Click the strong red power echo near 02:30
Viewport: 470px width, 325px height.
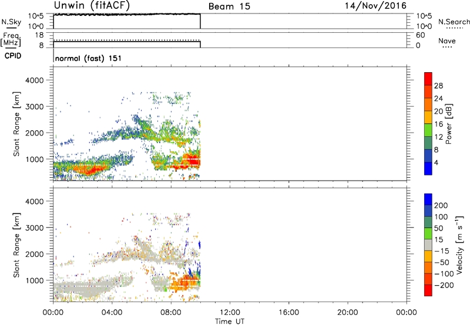point(89,171)
